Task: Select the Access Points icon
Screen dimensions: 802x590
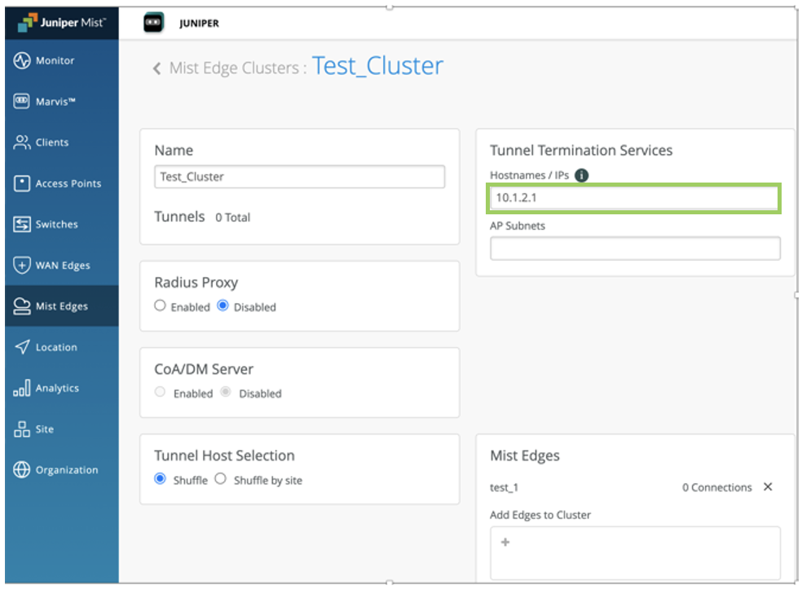Action: [22, 183]
